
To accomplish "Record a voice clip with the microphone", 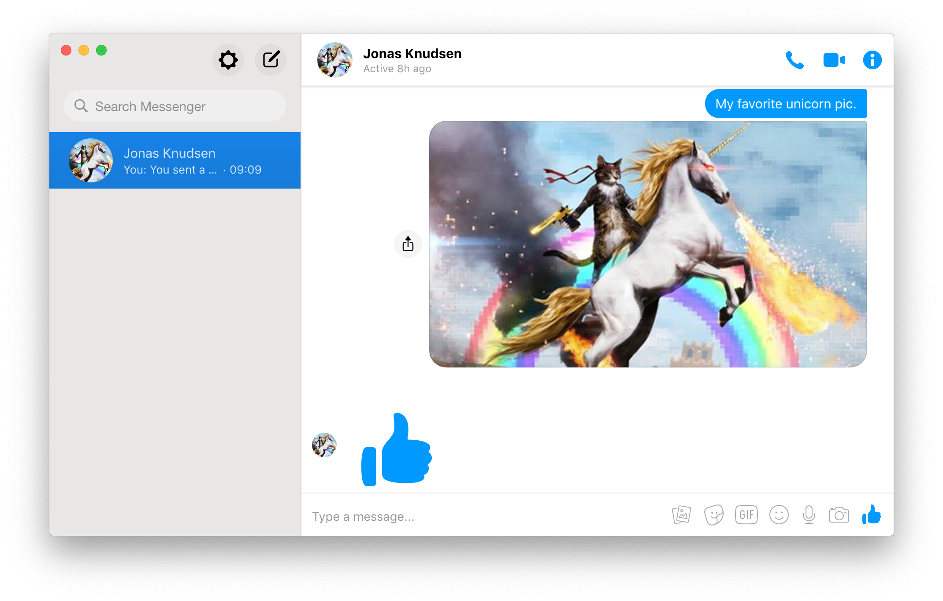I will point(809,514).
